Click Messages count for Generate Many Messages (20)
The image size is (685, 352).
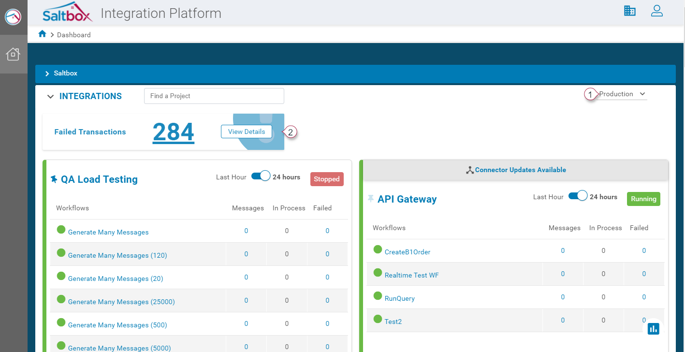246,277
